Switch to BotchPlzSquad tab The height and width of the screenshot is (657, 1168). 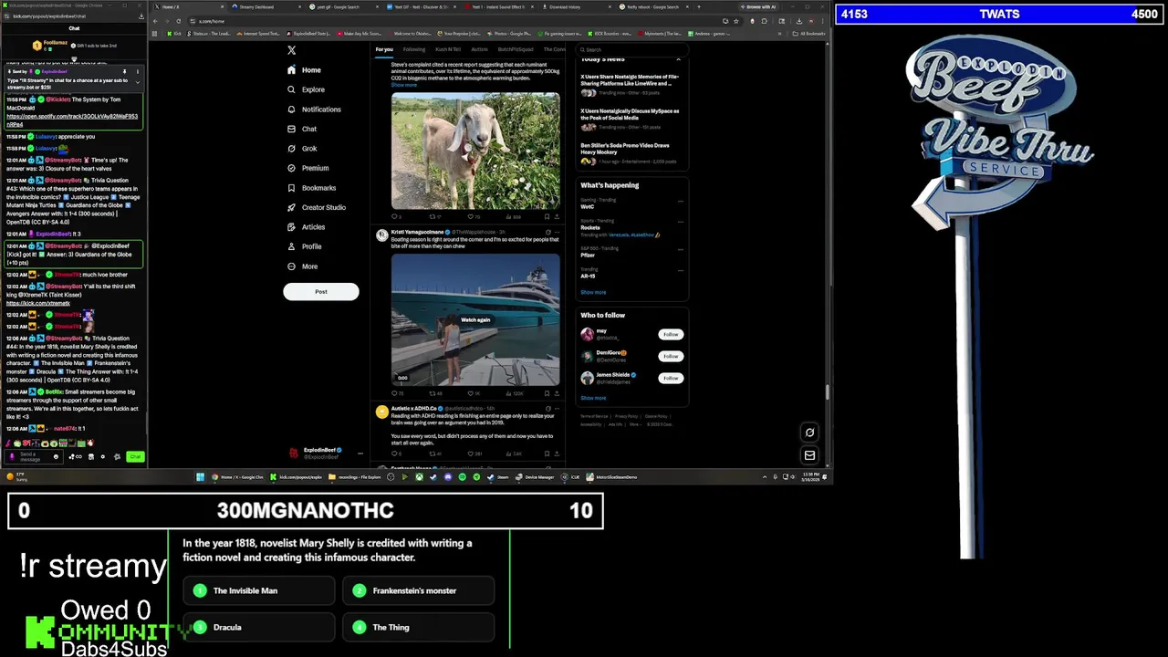516,49
